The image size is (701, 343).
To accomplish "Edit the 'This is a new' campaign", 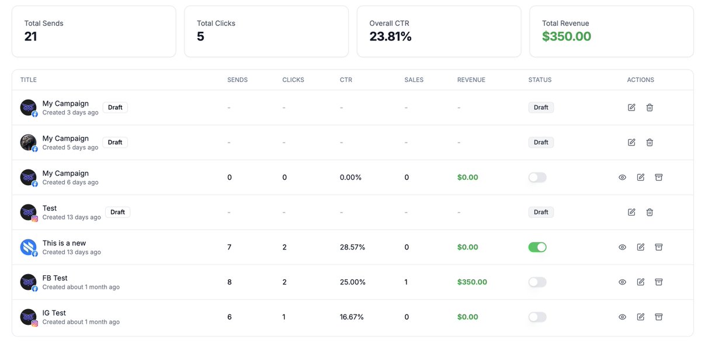I will coord(641,247).
